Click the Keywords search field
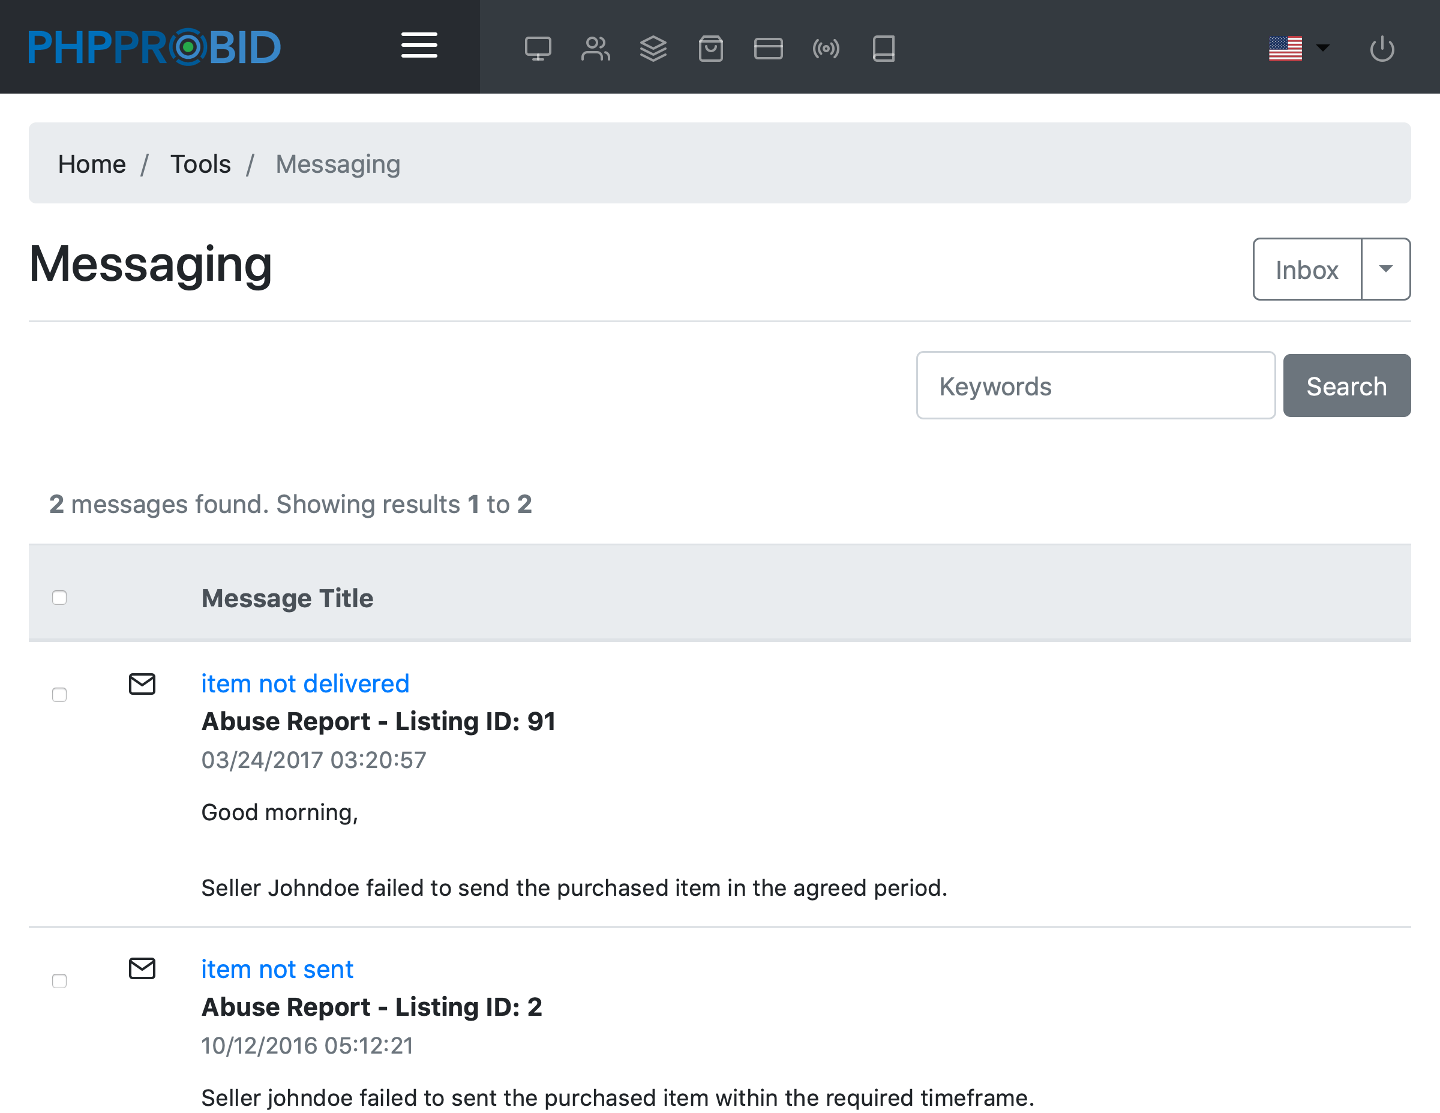The width and height of the screenshot is (1440, 1113). [1095, 386]
